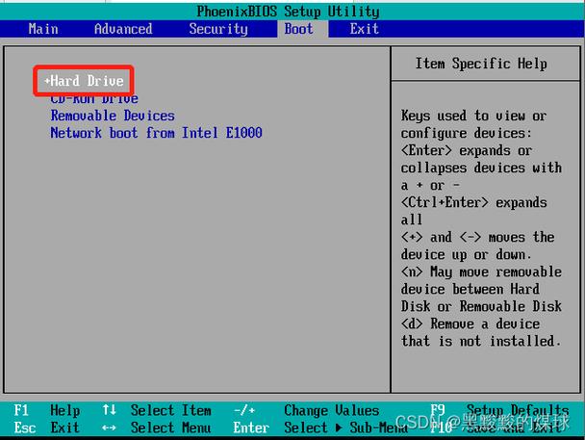This screenshot has width=585, height=440.
Task: Click the Esc Exit key hint
Action: pos(47,427)
